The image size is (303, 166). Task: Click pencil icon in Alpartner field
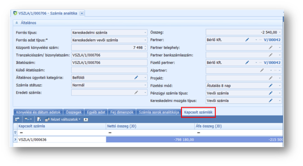pyautogui.click(x=262, y=71)
